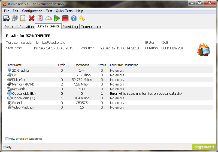Click the Sound speaker icon
218x152 pixels.
click(x=10, y=103)
